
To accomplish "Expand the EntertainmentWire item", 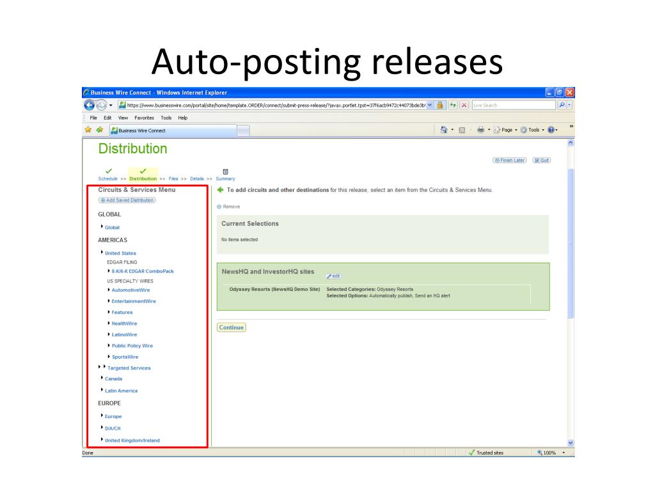I will (x=109, y=300).
